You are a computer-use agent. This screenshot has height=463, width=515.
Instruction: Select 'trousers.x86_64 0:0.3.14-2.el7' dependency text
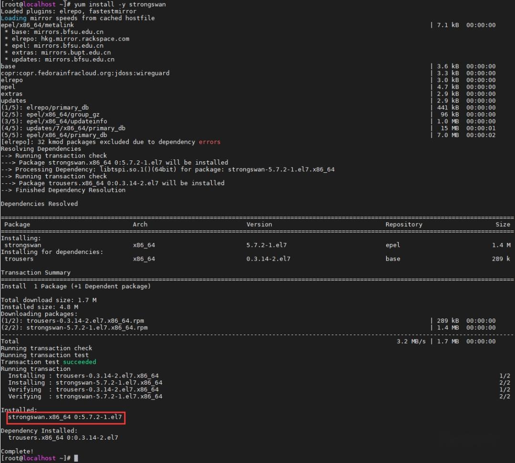click(63, 438)
